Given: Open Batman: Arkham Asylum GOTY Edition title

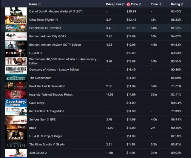Looking at the screenshot, I should [x=55, y=45].
